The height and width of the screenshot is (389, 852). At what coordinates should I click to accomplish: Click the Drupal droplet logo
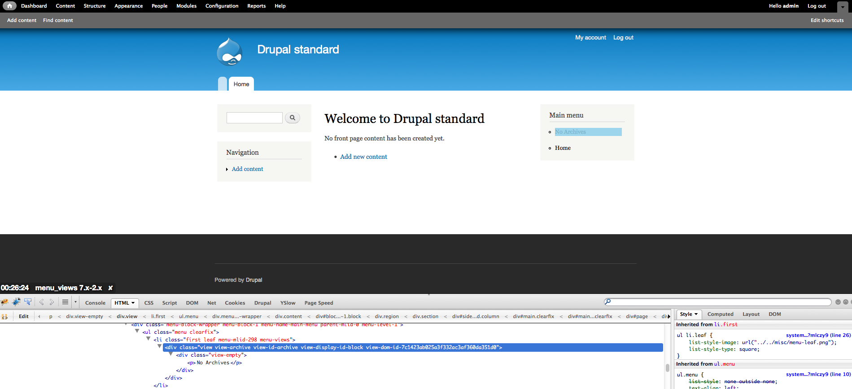(x=230, y=52)
